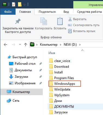Screen dimensions: 103x115
Task: Switch to the View ribbon tab
Action: 66,12
